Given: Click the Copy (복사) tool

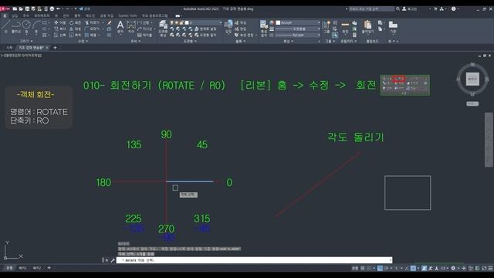Looking at the screenshot, I should 60,29.
